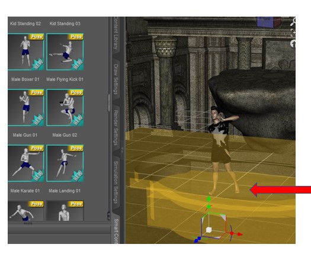The width and height of the screenshot is (311, 270).
Task: Select the partially visible standing bust pose thumbnail
Action: tap(65, 211)
